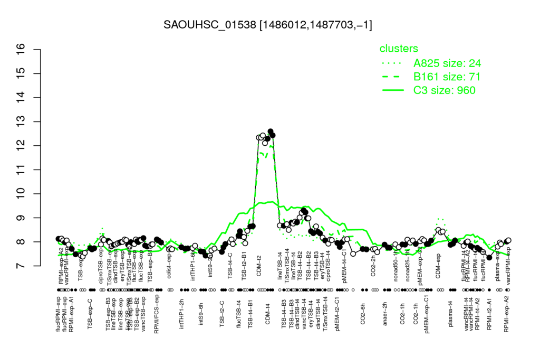Screen dimensions: 540x338
Task: Click the 'RPMI-exp-A1' condition label
Action: [71, 314]
